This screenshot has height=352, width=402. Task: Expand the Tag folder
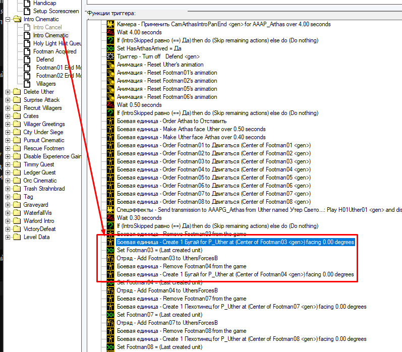8,197
